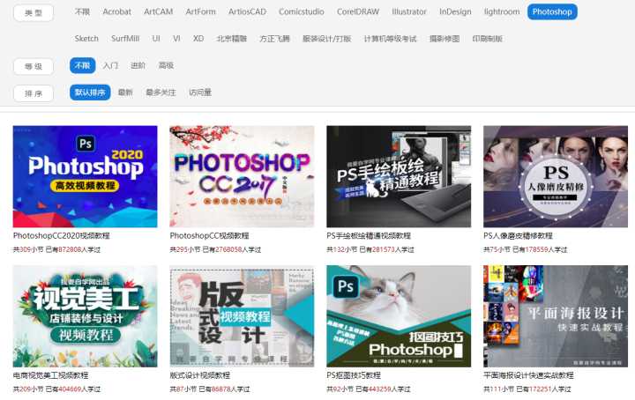This screenshot has height=400, width=635.
Task: Click the PhotoshopCC视频教程 title
Action: 209,236
